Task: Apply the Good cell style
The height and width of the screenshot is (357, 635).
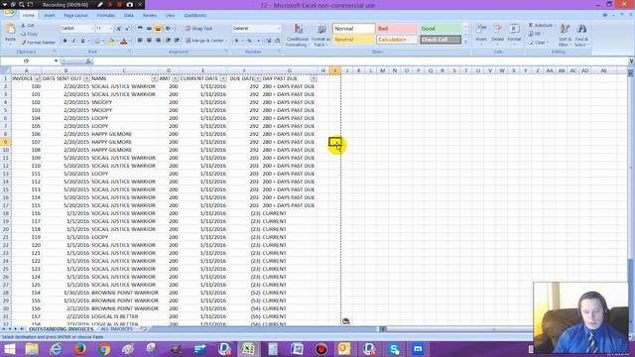Action: [441, 29]
